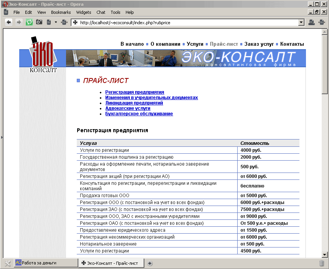
Task: Open the Заказ услуг navigation link
Action: (x=259, y=44)
